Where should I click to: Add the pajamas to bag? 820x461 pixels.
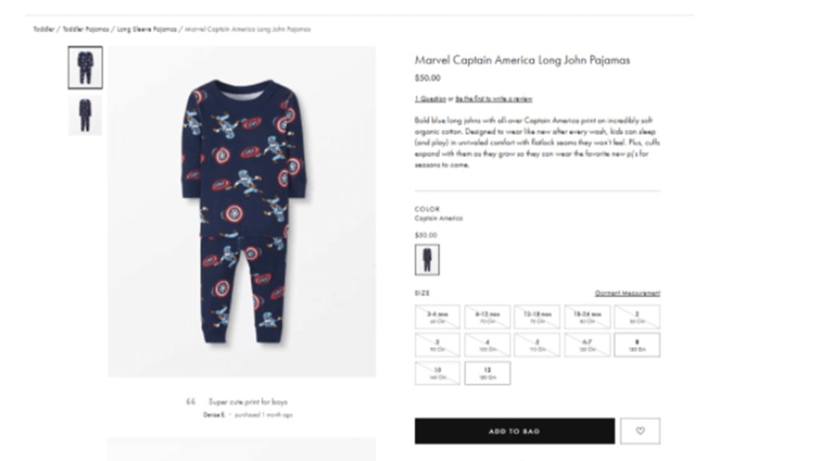coord(515,431)
